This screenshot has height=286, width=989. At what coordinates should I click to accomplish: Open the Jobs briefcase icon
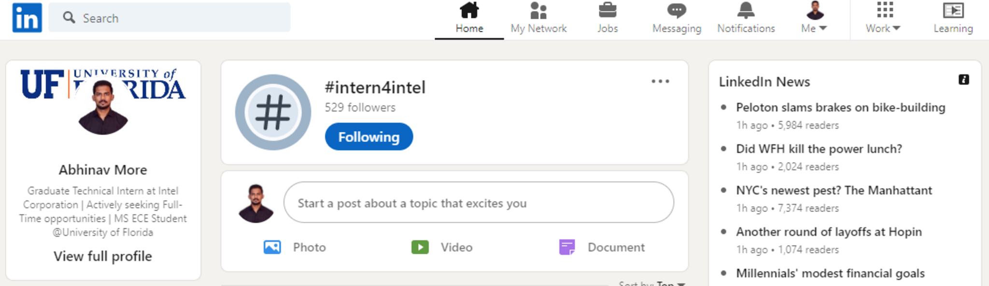[x=607, y=11]
